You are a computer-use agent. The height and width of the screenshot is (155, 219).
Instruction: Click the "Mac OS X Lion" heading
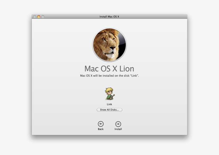tap(109, 69)
